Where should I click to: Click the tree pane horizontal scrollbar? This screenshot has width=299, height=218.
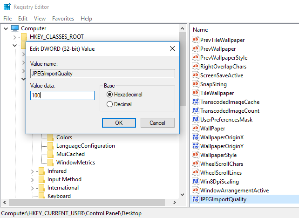[x=87, y=202]
